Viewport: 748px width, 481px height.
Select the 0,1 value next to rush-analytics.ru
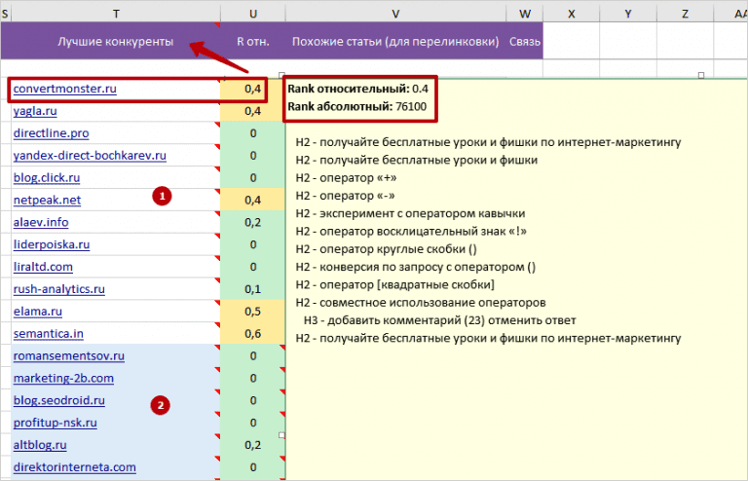click(253, 289)
